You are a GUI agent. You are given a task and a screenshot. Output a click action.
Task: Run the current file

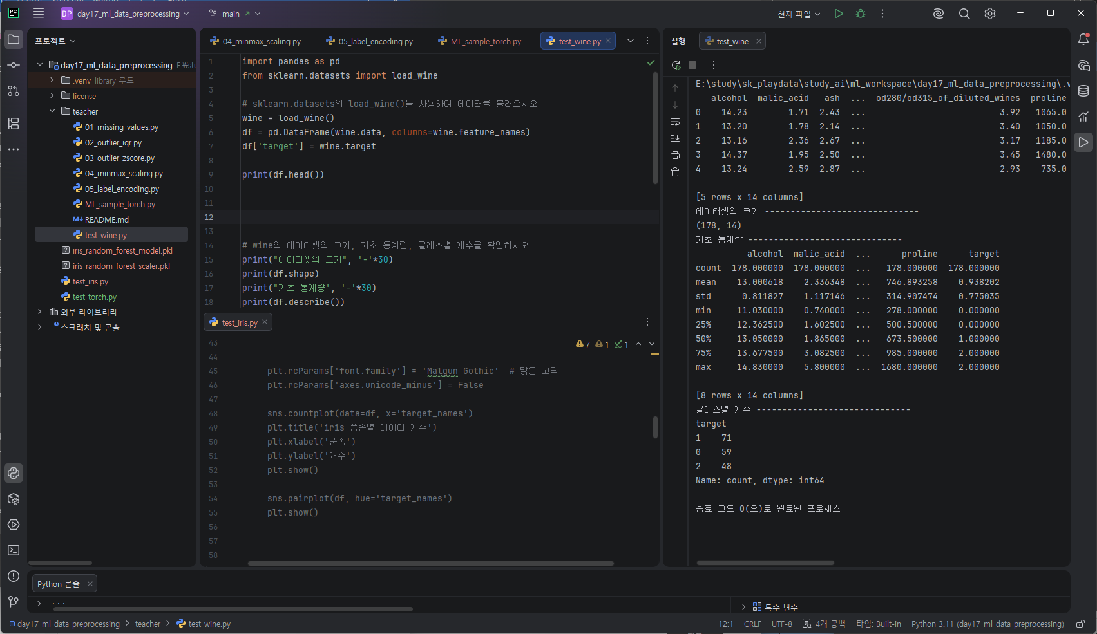tap(839, 14)
